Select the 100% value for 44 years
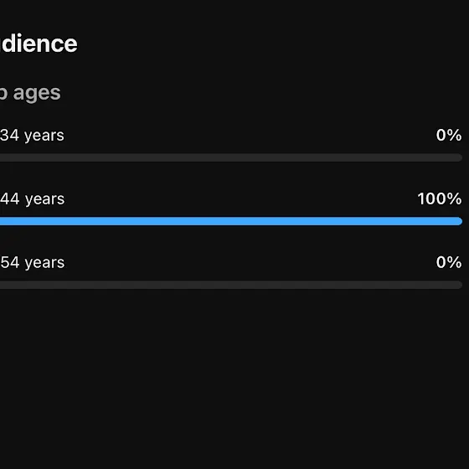 pyautogui.click(x=440, y=198)
